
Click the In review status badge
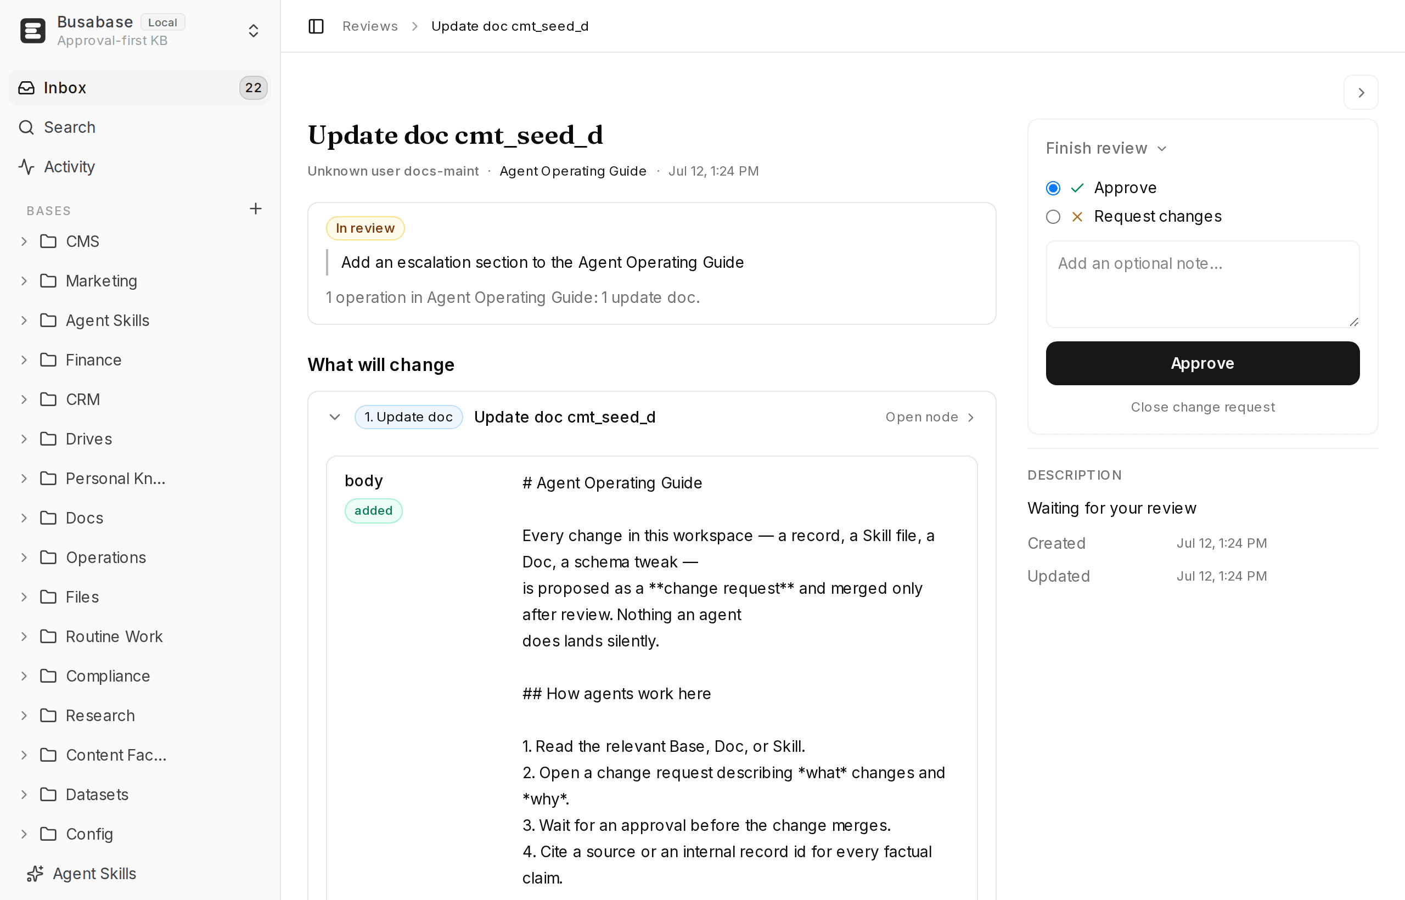pos(366,228)
